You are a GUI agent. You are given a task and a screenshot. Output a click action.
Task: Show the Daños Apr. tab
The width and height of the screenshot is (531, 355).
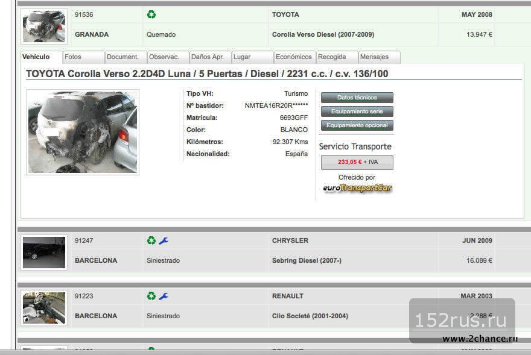point(210,57)
